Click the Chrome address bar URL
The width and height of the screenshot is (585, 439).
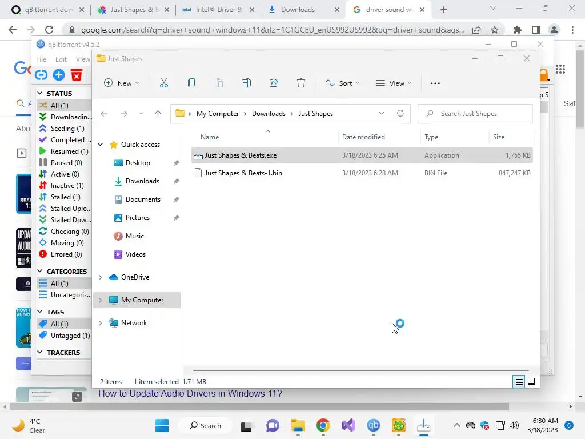[x=273, y=30]
